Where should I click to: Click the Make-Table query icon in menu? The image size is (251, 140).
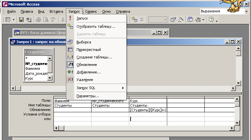click(x=70, y=57)
